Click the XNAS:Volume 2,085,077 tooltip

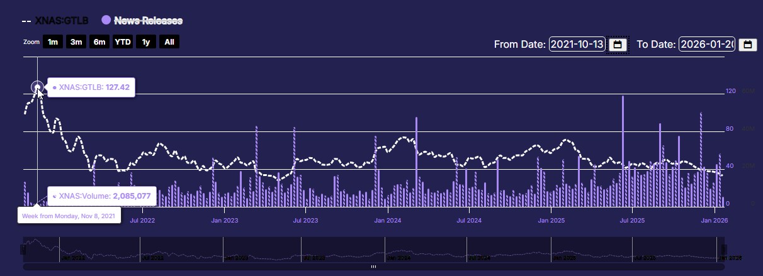pyautogui.click(x=101, y=196)
